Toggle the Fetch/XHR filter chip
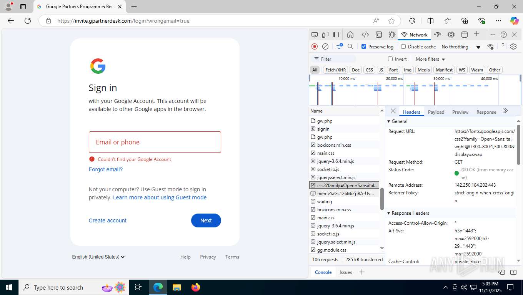Screen dimensions: 523x295 335,70
